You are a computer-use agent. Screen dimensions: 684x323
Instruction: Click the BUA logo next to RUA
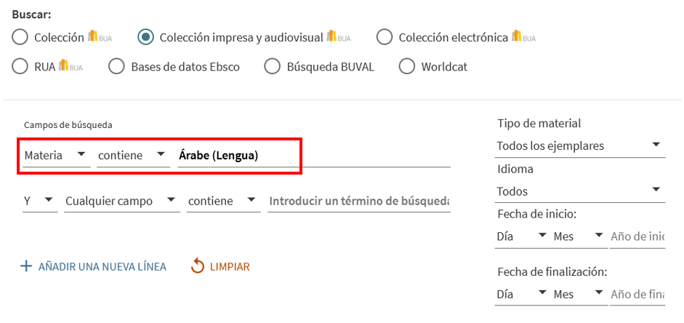pyautogui.click(x=70, y=66)
